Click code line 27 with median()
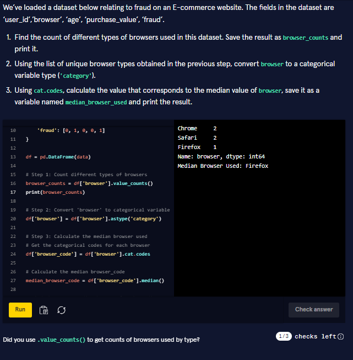Image resolution: width=353 pixels, height=360 pixels. click(95, 280)
